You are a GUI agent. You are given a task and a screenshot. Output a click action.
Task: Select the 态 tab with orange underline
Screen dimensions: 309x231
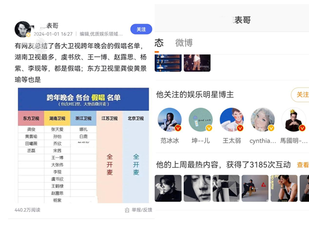159,43
